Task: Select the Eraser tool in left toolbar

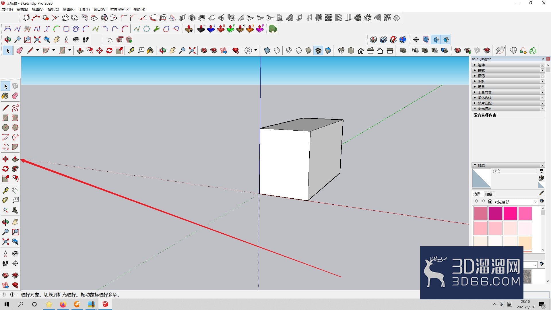Action: [x=15, y=96]
